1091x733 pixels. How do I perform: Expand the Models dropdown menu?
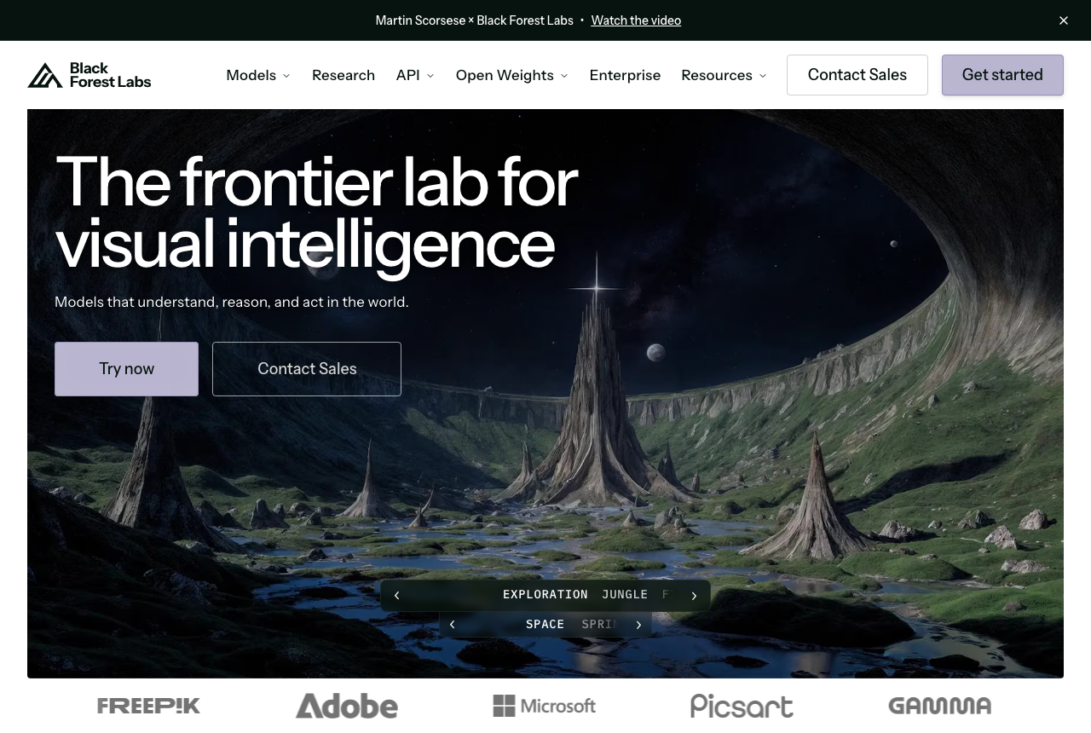258,75
